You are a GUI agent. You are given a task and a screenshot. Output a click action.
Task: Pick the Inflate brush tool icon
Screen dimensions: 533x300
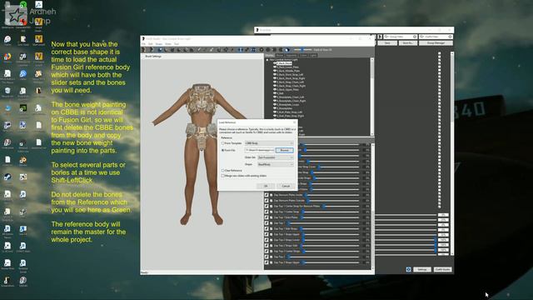tap(172, 50)
